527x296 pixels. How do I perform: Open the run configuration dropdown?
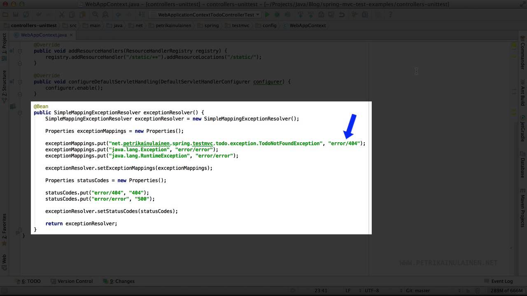pos(205,15)
